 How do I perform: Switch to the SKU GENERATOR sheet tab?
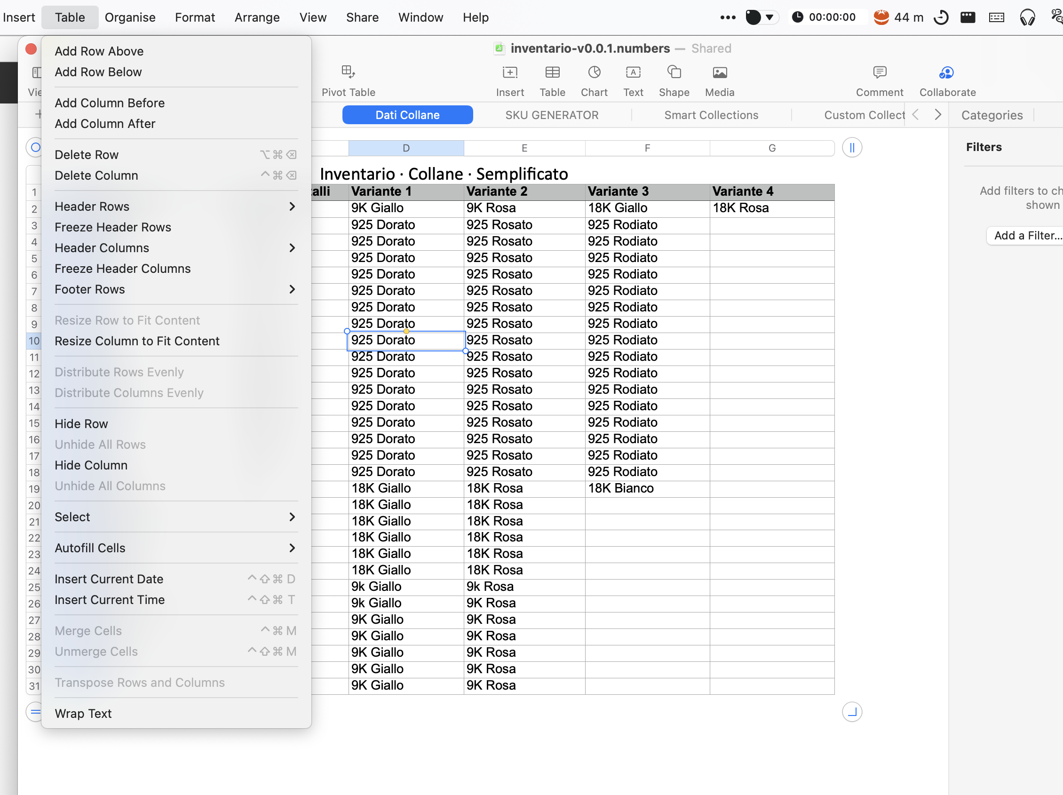[x=552, y=115]
